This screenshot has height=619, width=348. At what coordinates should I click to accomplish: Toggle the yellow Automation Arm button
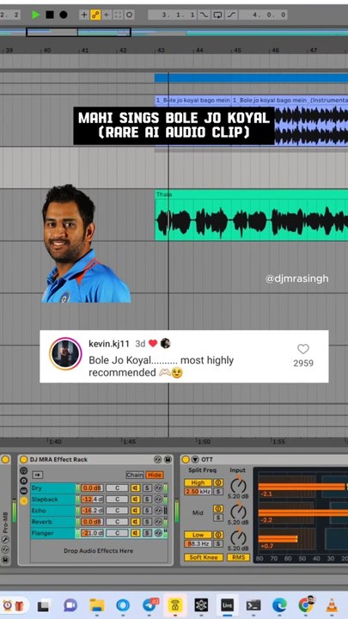95,15
